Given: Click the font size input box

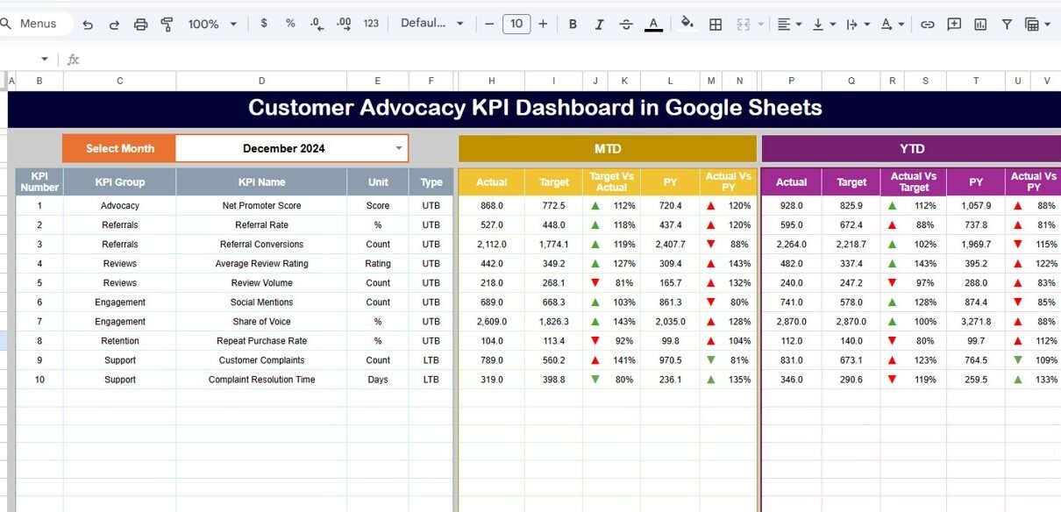Looking at the screenshot, I should click(x=516, y=25).
